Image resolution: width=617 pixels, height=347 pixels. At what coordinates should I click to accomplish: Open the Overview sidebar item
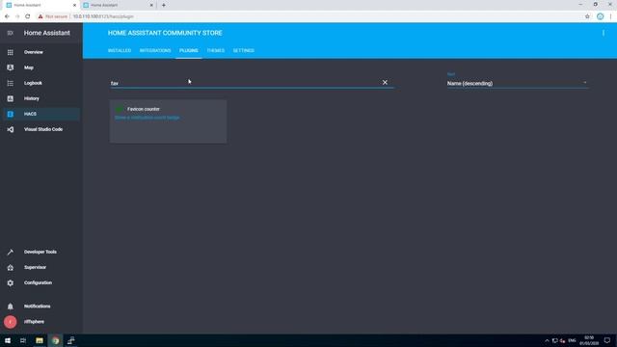(41, 52)
